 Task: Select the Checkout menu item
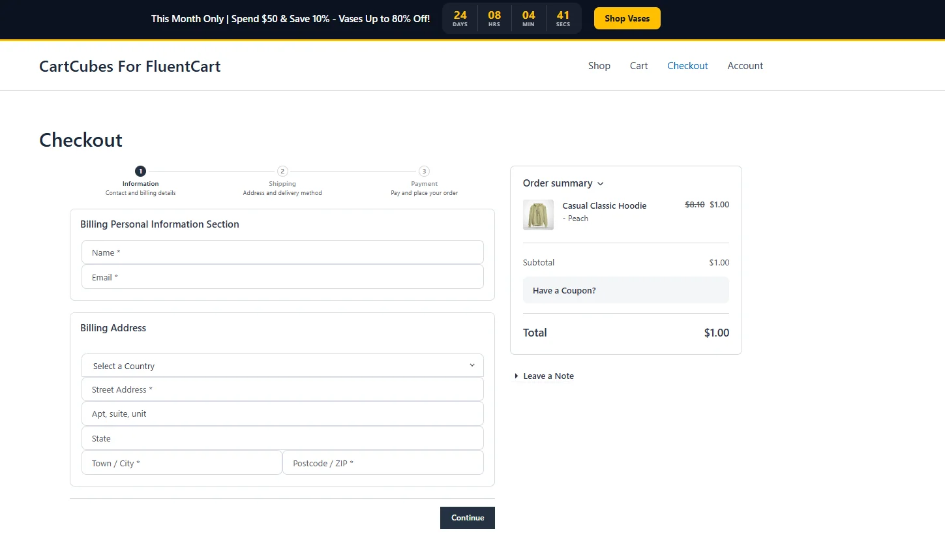[x=687, y=66]
